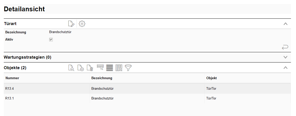296x116 pixels.
Task: Click the return arrow in Türart section
Action: [285, 47]
